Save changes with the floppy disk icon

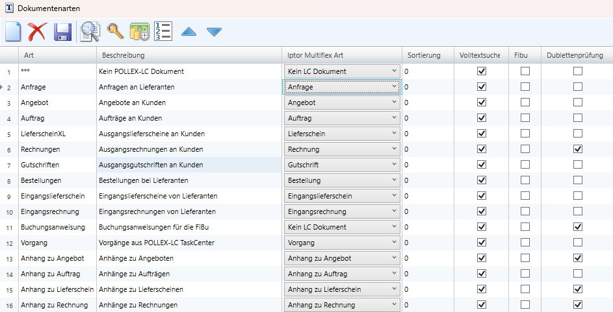[62, 31]
